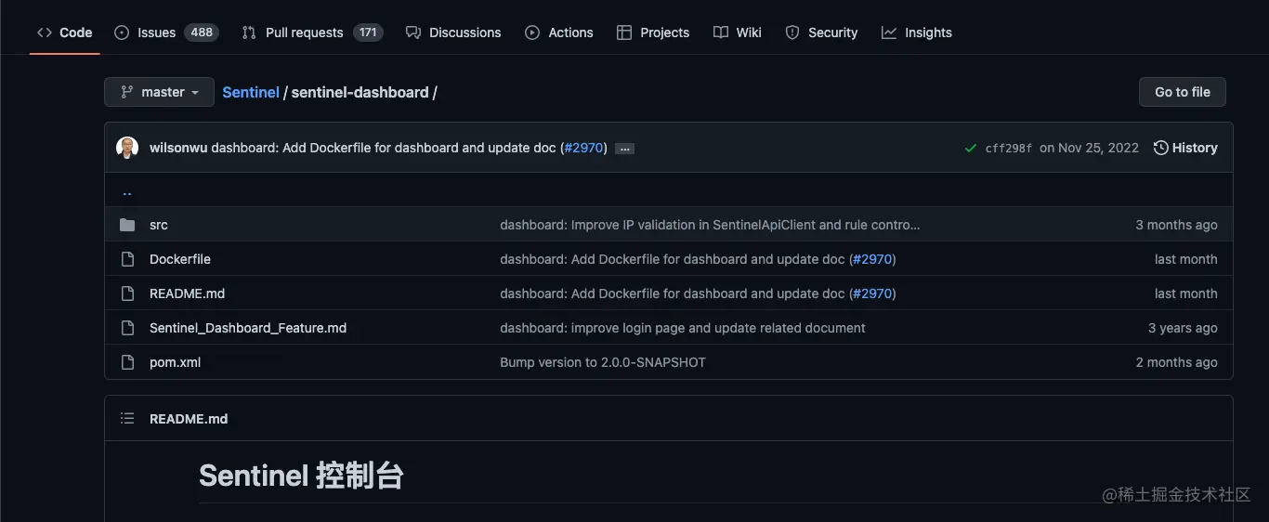
Task: Open Bump version to 2.0.0-SNAPSHOT commit
Action: [x=603, y=362]
